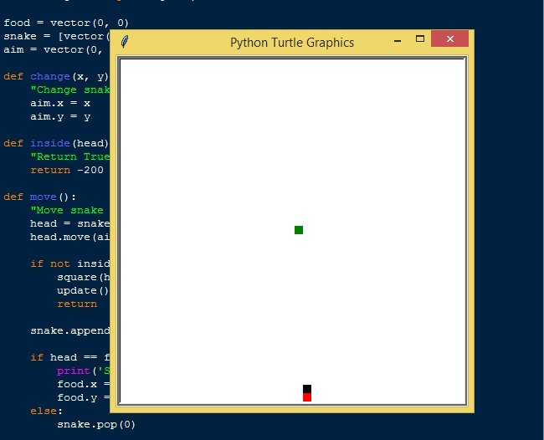
Task: Click the lone orange 'return' keyword line
Action: coord(77,304)
